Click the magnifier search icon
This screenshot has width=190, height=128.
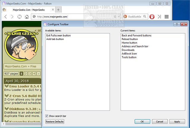(145, 17)
